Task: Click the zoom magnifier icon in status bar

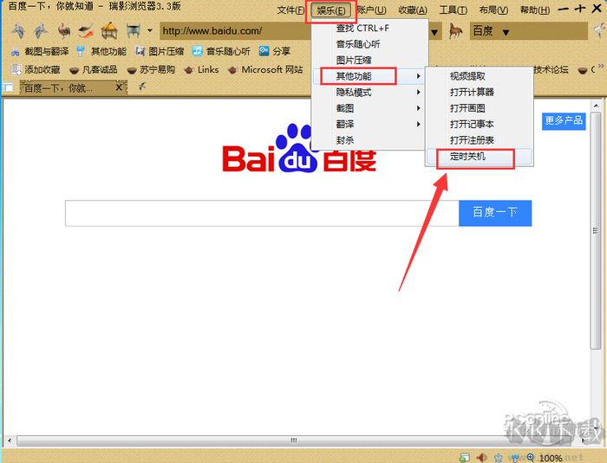Action: point(532,457)
